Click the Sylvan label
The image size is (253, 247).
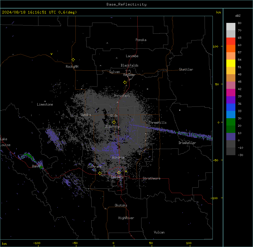114,72
